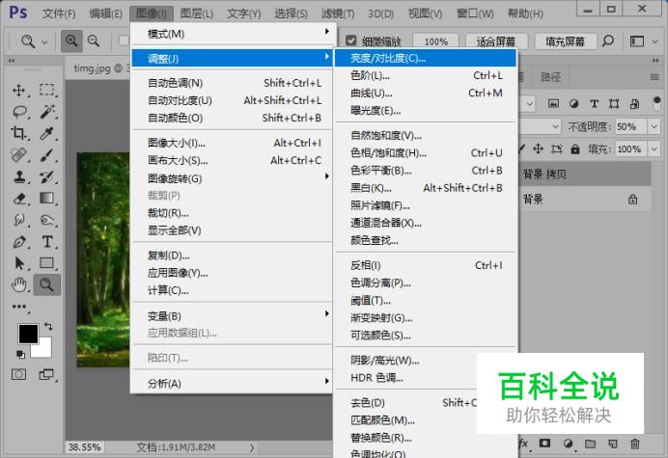Click the 适合屏幕 button

pos(496,41)
